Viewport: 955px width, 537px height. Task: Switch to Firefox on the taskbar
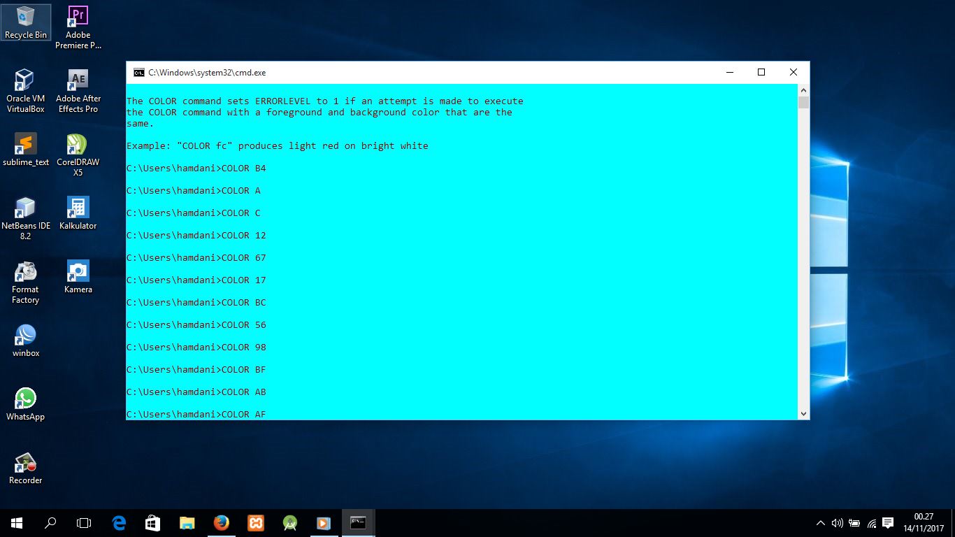point(221,523)
